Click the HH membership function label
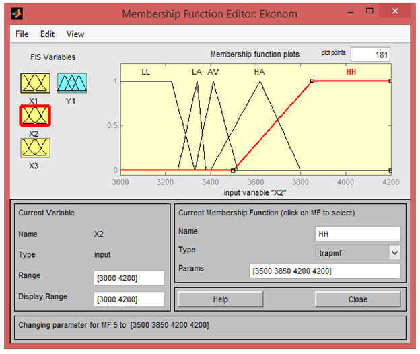Image resolution: width=420 pixels, height=354 pixels. point(351,71)
